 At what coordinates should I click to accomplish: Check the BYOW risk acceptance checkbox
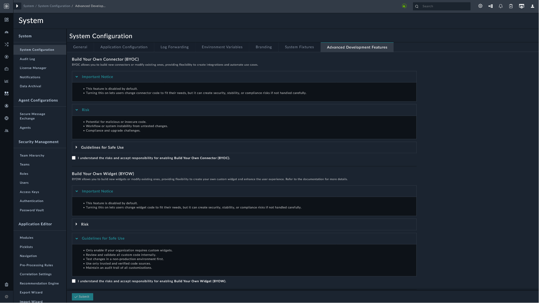click(74, 281)
